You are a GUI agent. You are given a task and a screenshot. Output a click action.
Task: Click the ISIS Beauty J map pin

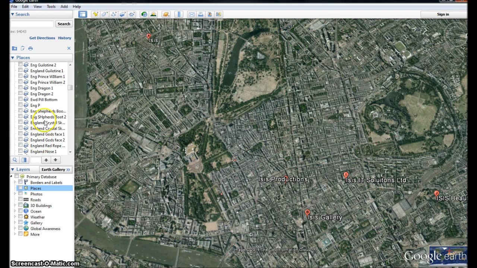tap(436, 194)
